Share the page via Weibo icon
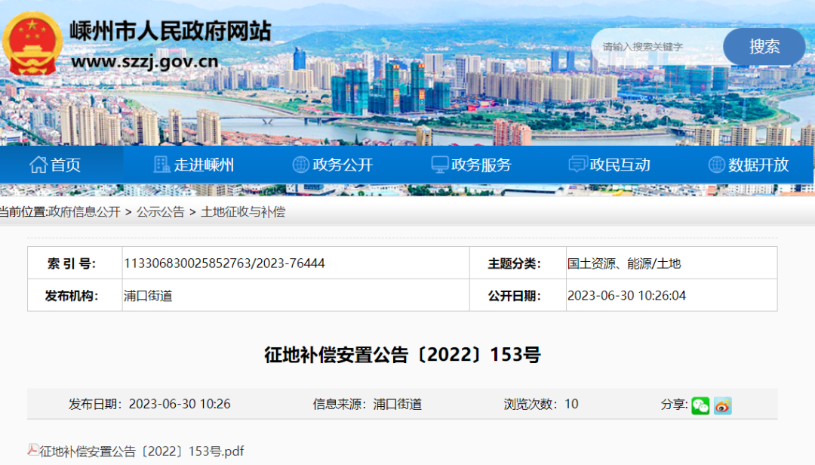This screenshot has width=815, height=465. click(x=722, y=405)
